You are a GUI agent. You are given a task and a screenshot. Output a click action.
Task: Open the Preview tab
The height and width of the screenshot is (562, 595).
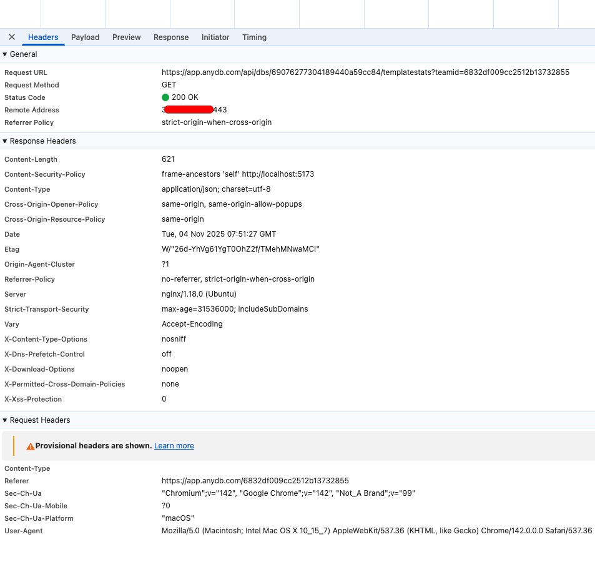[x=126, y=37]
